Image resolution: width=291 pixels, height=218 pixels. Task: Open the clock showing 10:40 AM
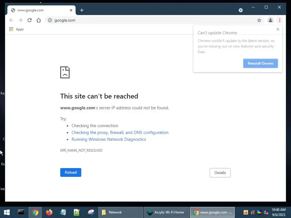pos(278,212)
